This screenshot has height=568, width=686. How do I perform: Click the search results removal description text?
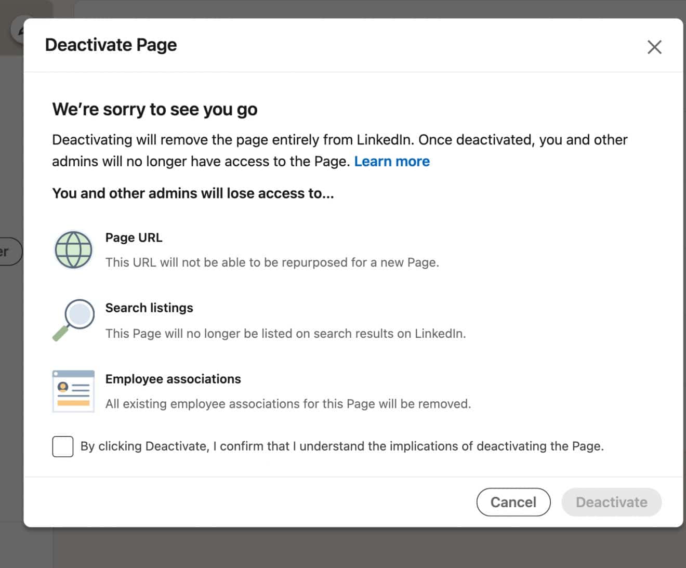pyautogui.click(x=286, y=334)
